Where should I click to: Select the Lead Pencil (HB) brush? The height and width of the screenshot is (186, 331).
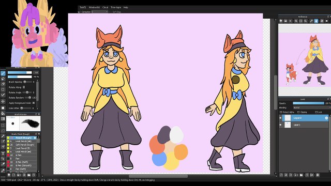tap(21, 141)
